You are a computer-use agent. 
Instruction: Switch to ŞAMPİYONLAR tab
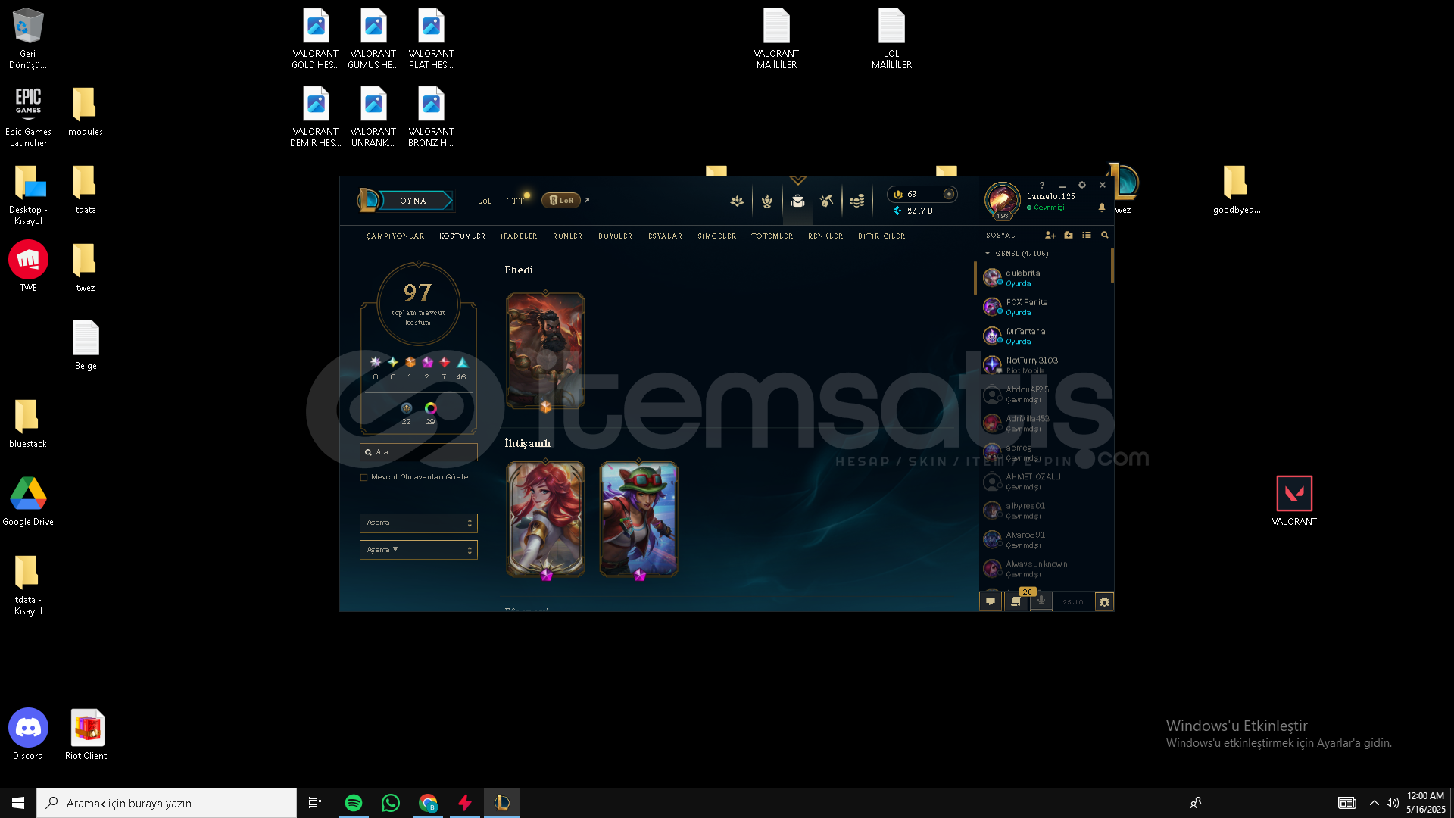[x=395, y=236]
